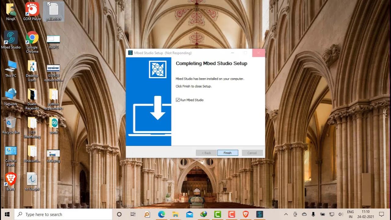Select the Network desktop icon
The height and width of the screenshot is (220, 391).
click(x=11, y=97)
